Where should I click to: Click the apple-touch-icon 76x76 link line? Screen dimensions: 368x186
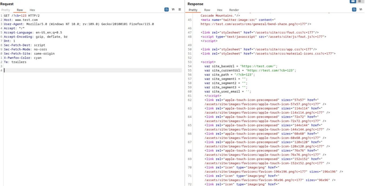[x=262, y=151]
